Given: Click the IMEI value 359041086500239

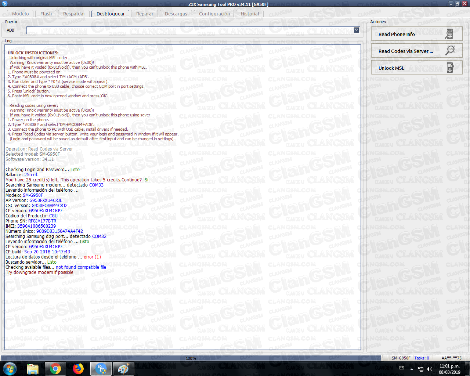Looking at the screenshot, I should [x=36, y=226].
